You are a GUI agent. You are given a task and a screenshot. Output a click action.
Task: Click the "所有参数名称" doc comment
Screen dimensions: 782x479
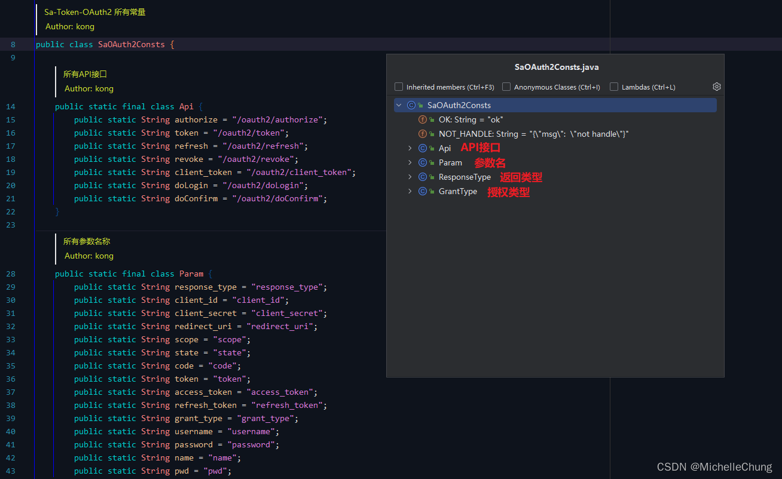(x=87, y=241)
